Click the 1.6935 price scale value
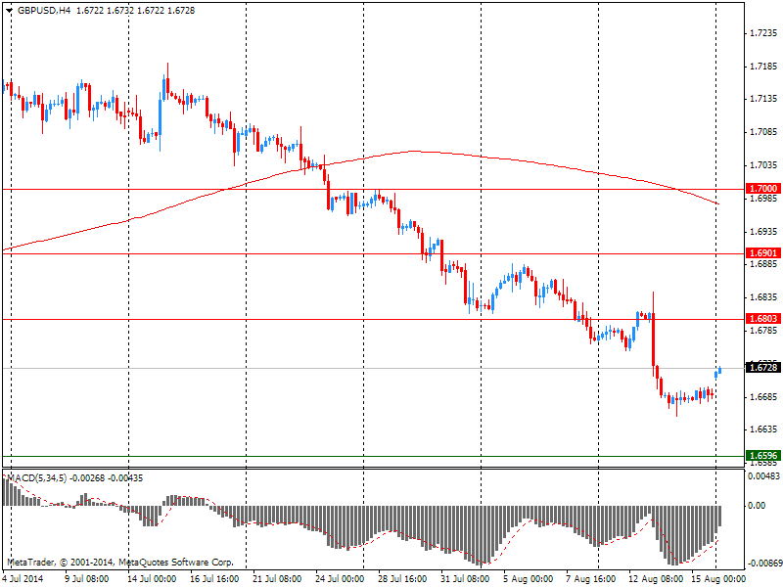The width and height of the screenshot is (783, 587). point(764,232)
